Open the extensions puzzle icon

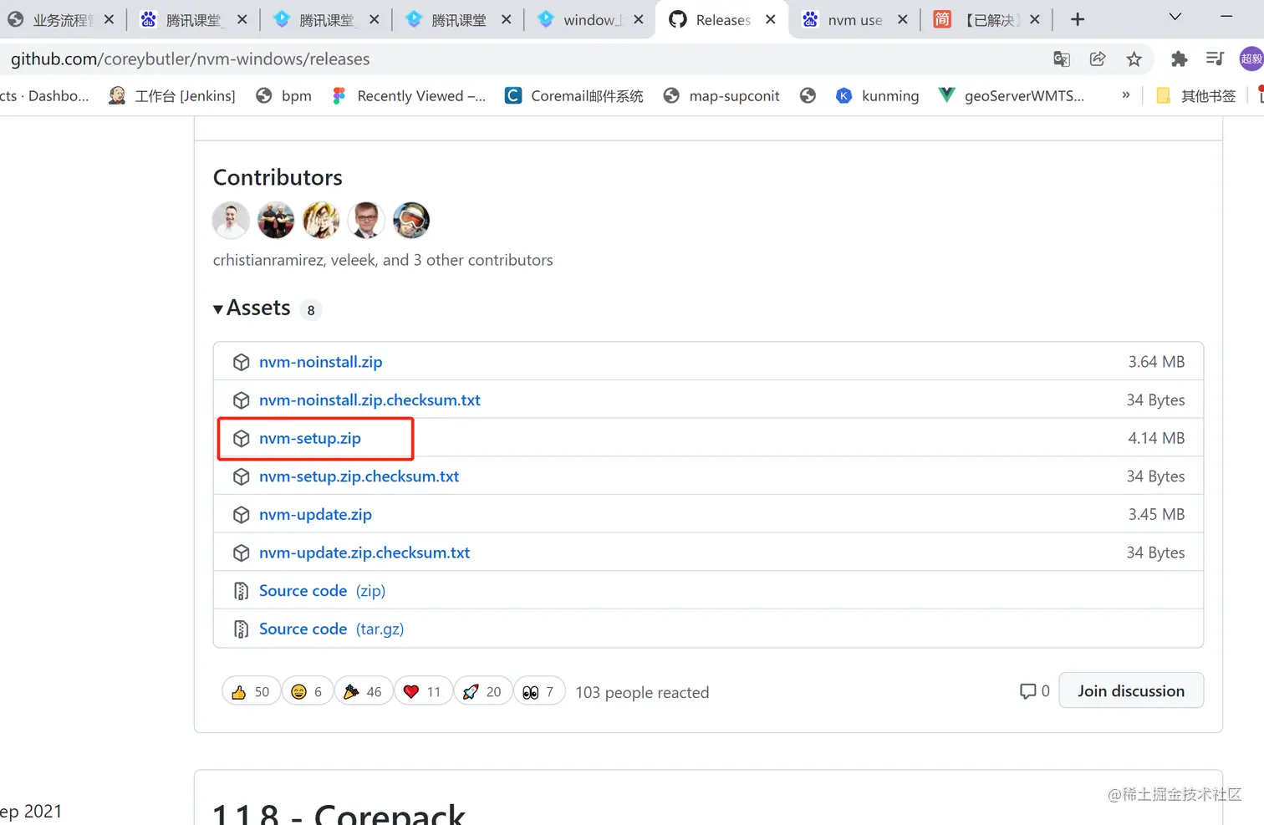pos(1179,59)
